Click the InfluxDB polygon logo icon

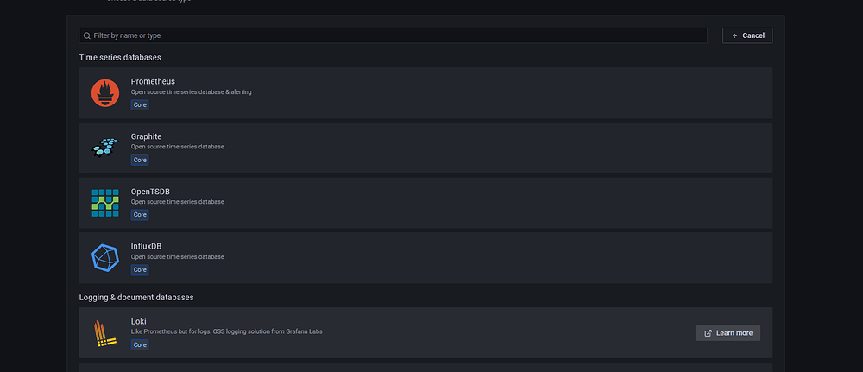[105, 257]
